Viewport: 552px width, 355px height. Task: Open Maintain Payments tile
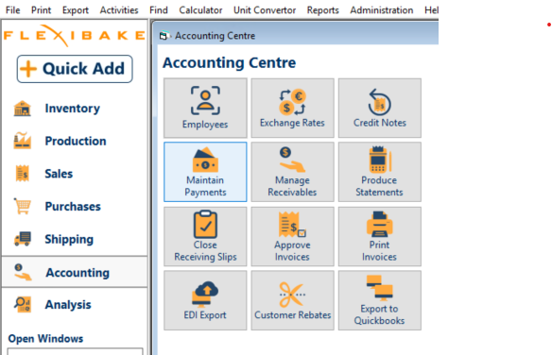(x=205, y=172)
